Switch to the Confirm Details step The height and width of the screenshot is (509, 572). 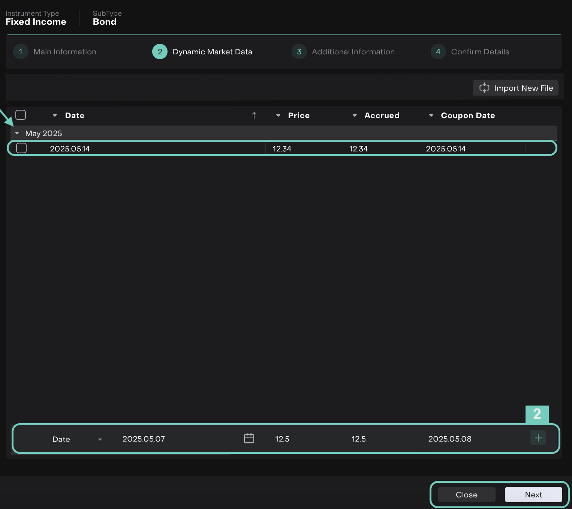[x=480, y=52]
